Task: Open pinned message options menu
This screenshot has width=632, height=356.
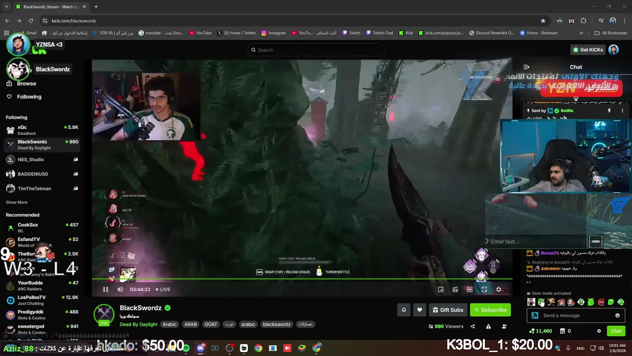Action: [x=622, y=111]
